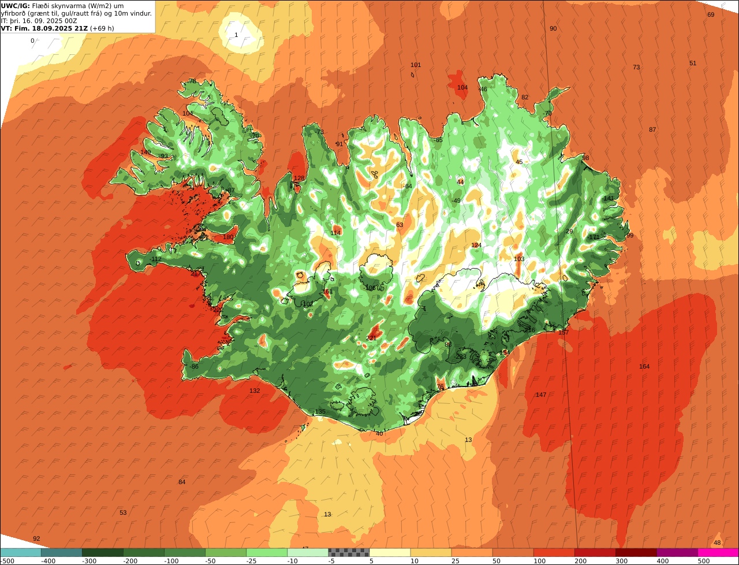
Task: Pick the yellow swatch between 10 and 25
Action: (x=431, y=552)
